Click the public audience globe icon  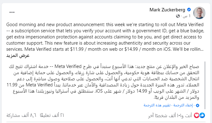[178, 16]
